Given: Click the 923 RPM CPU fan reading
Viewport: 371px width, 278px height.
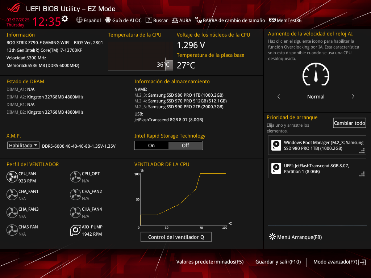Looking at the screenshot, I should click(x=27, y=181).
